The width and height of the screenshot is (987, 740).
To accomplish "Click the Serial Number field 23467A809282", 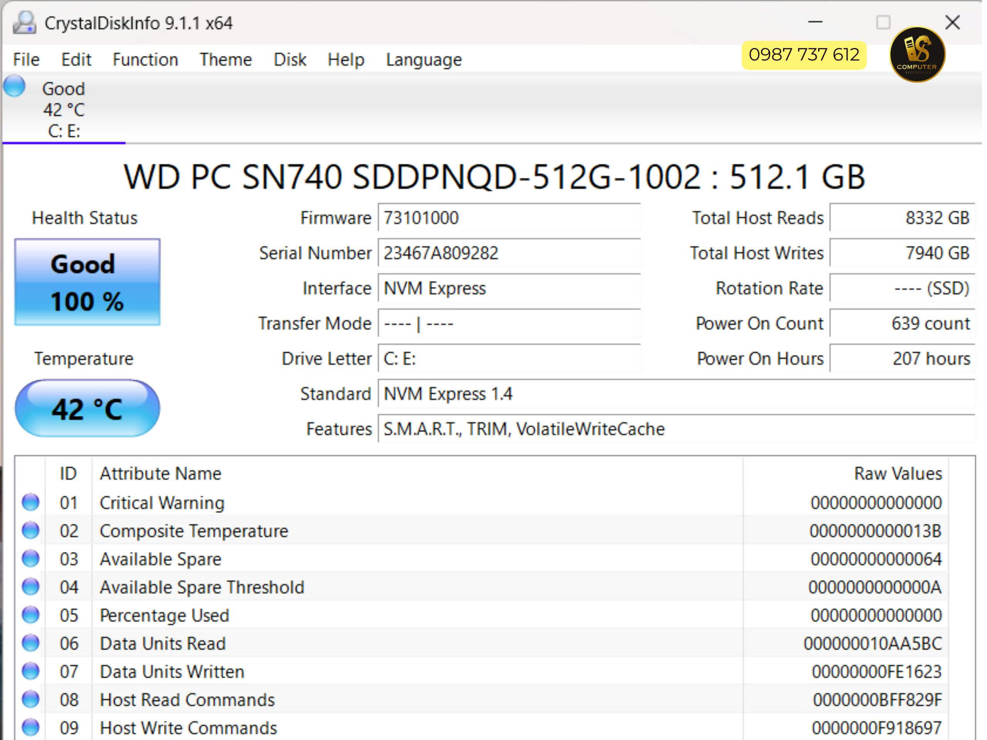I will pyautogui.click(x=509, y=253).
